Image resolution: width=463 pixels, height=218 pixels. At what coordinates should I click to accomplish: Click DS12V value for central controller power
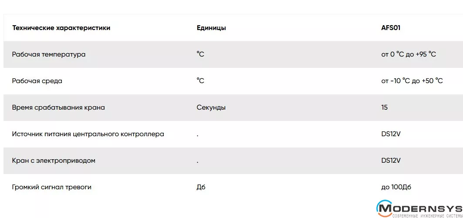391,134
